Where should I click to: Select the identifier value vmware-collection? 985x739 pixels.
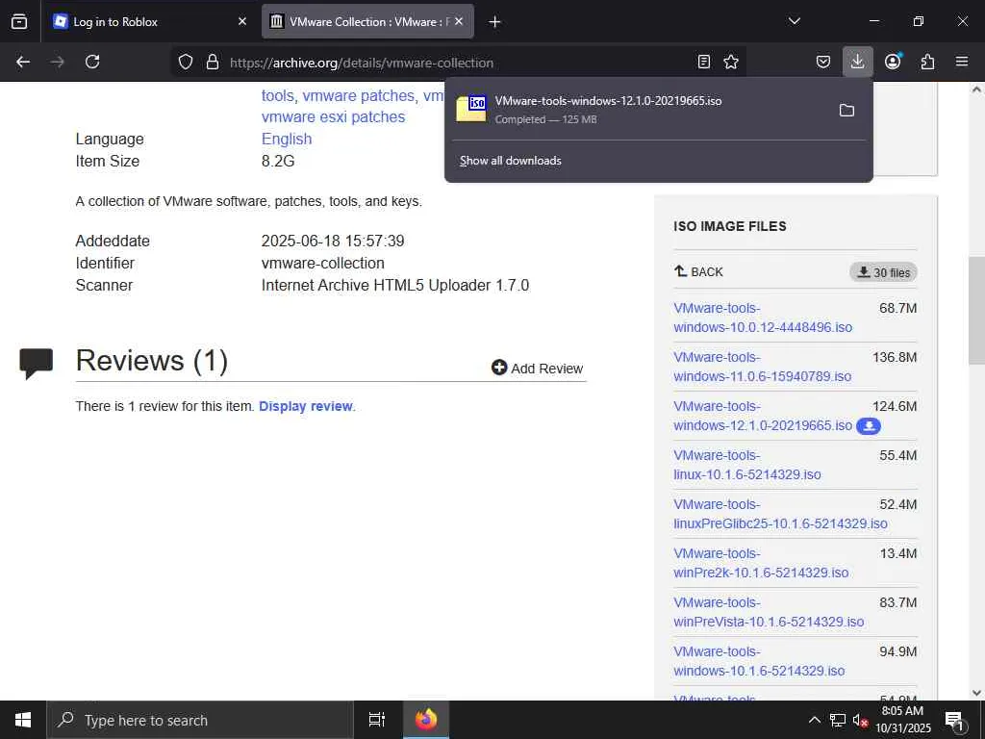(x=323, y=264)
